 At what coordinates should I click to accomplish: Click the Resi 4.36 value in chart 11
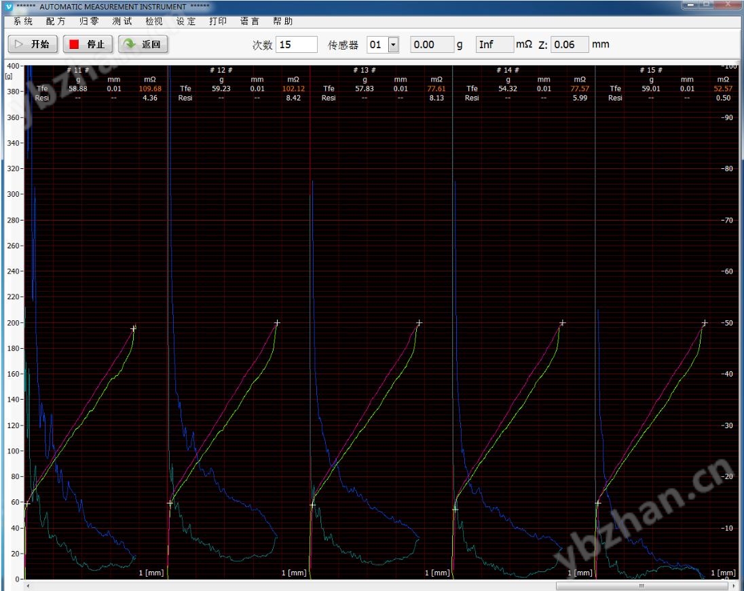150,98
